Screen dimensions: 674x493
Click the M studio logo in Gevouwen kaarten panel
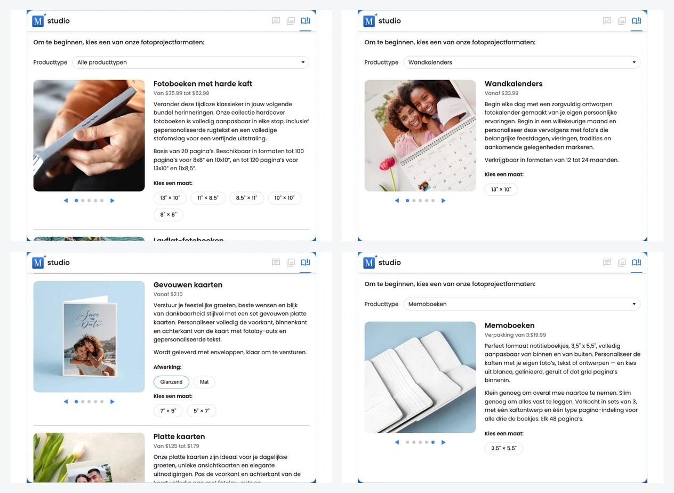[52, 263]
